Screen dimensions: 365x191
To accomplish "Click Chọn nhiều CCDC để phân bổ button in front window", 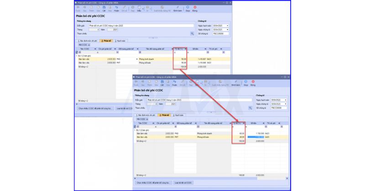I will (x=153, y=182).
